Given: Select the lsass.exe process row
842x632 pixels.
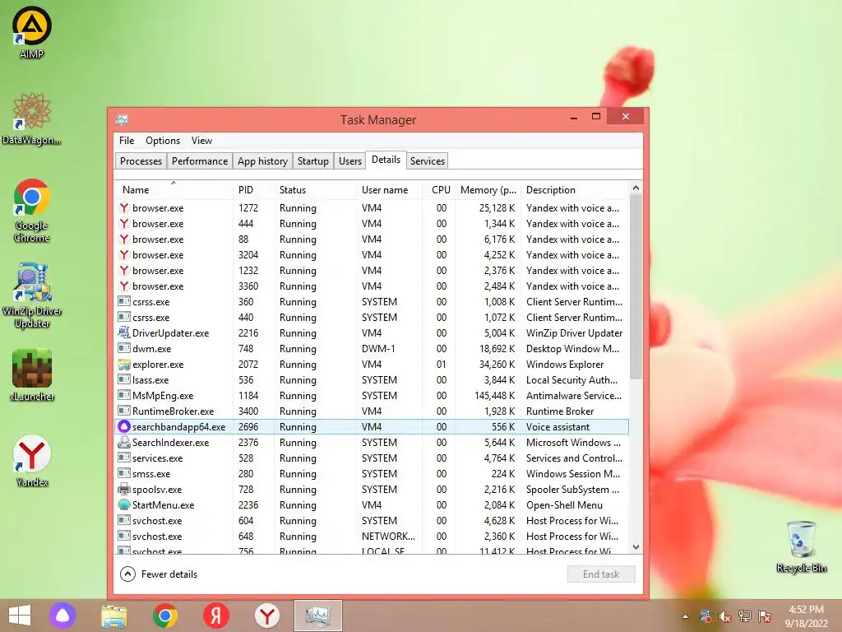Looking at the screenshot, I should click(x=372, y=380).
